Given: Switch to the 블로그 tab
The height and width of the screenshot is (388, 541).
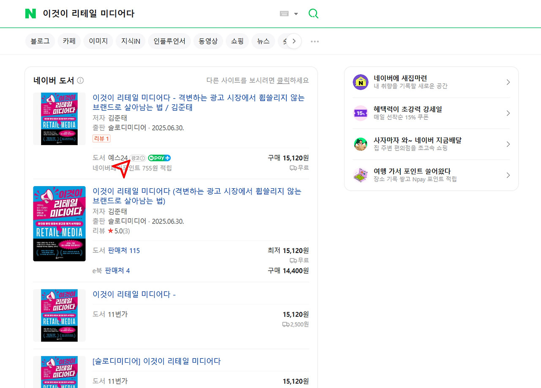Looking at the screenshot, I should (40, 41).
